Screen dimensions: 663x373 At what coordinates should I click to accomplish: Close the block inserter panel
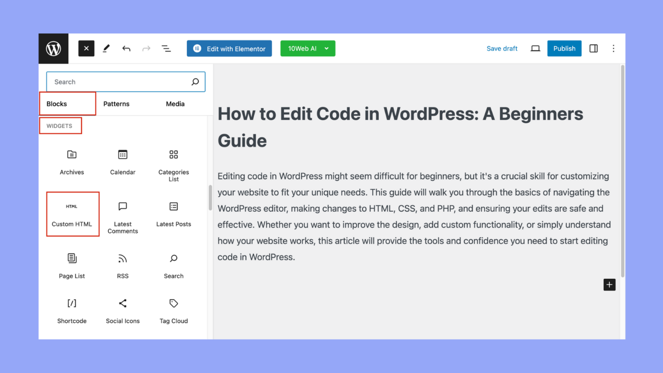[x=86, y=48]
